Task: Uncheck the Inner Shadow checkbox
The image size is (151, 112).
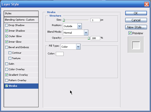Action: tap(7, 31)
